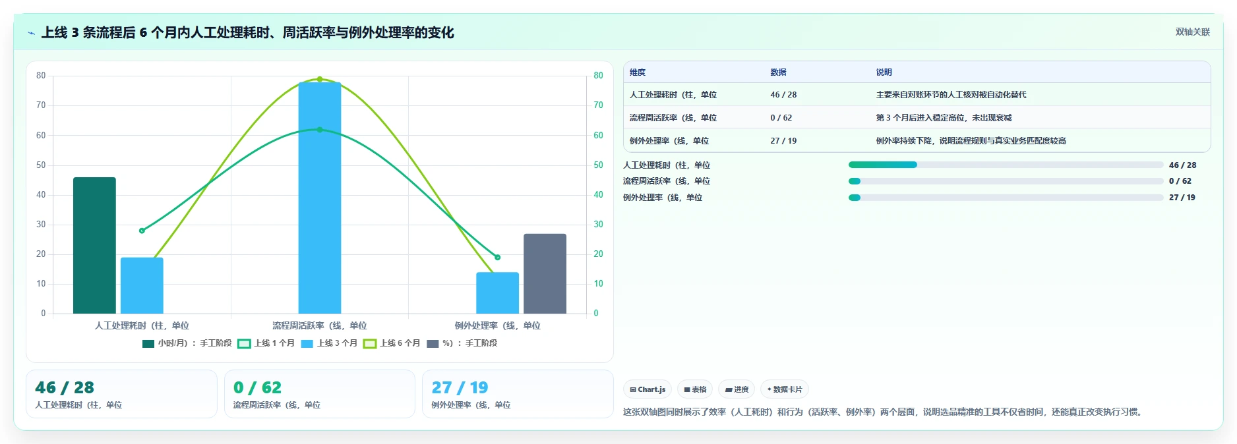
Task: Click the dark teal bar at 46
Action: tap(94, 245)
